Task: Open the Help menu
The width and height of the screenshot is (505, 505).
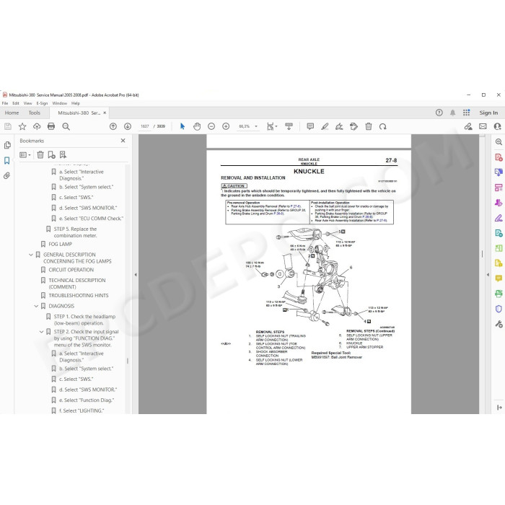Action: pyautogui.click(x=76, y=103)
